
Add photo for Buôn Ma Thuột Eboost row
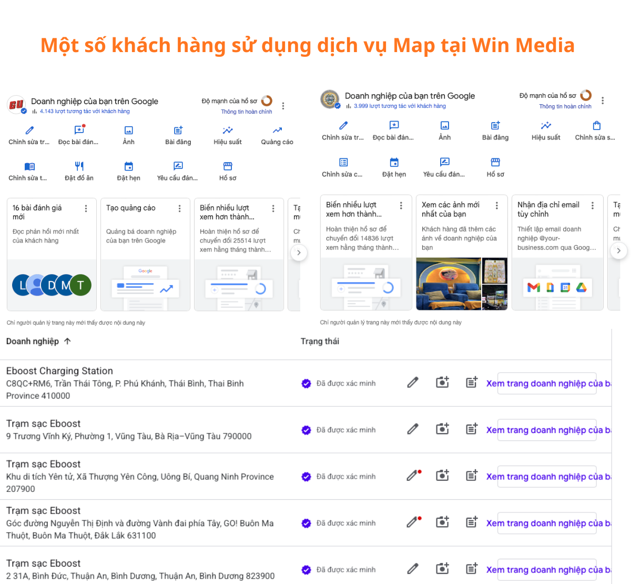pyautogui.click(x=442, y=522)
